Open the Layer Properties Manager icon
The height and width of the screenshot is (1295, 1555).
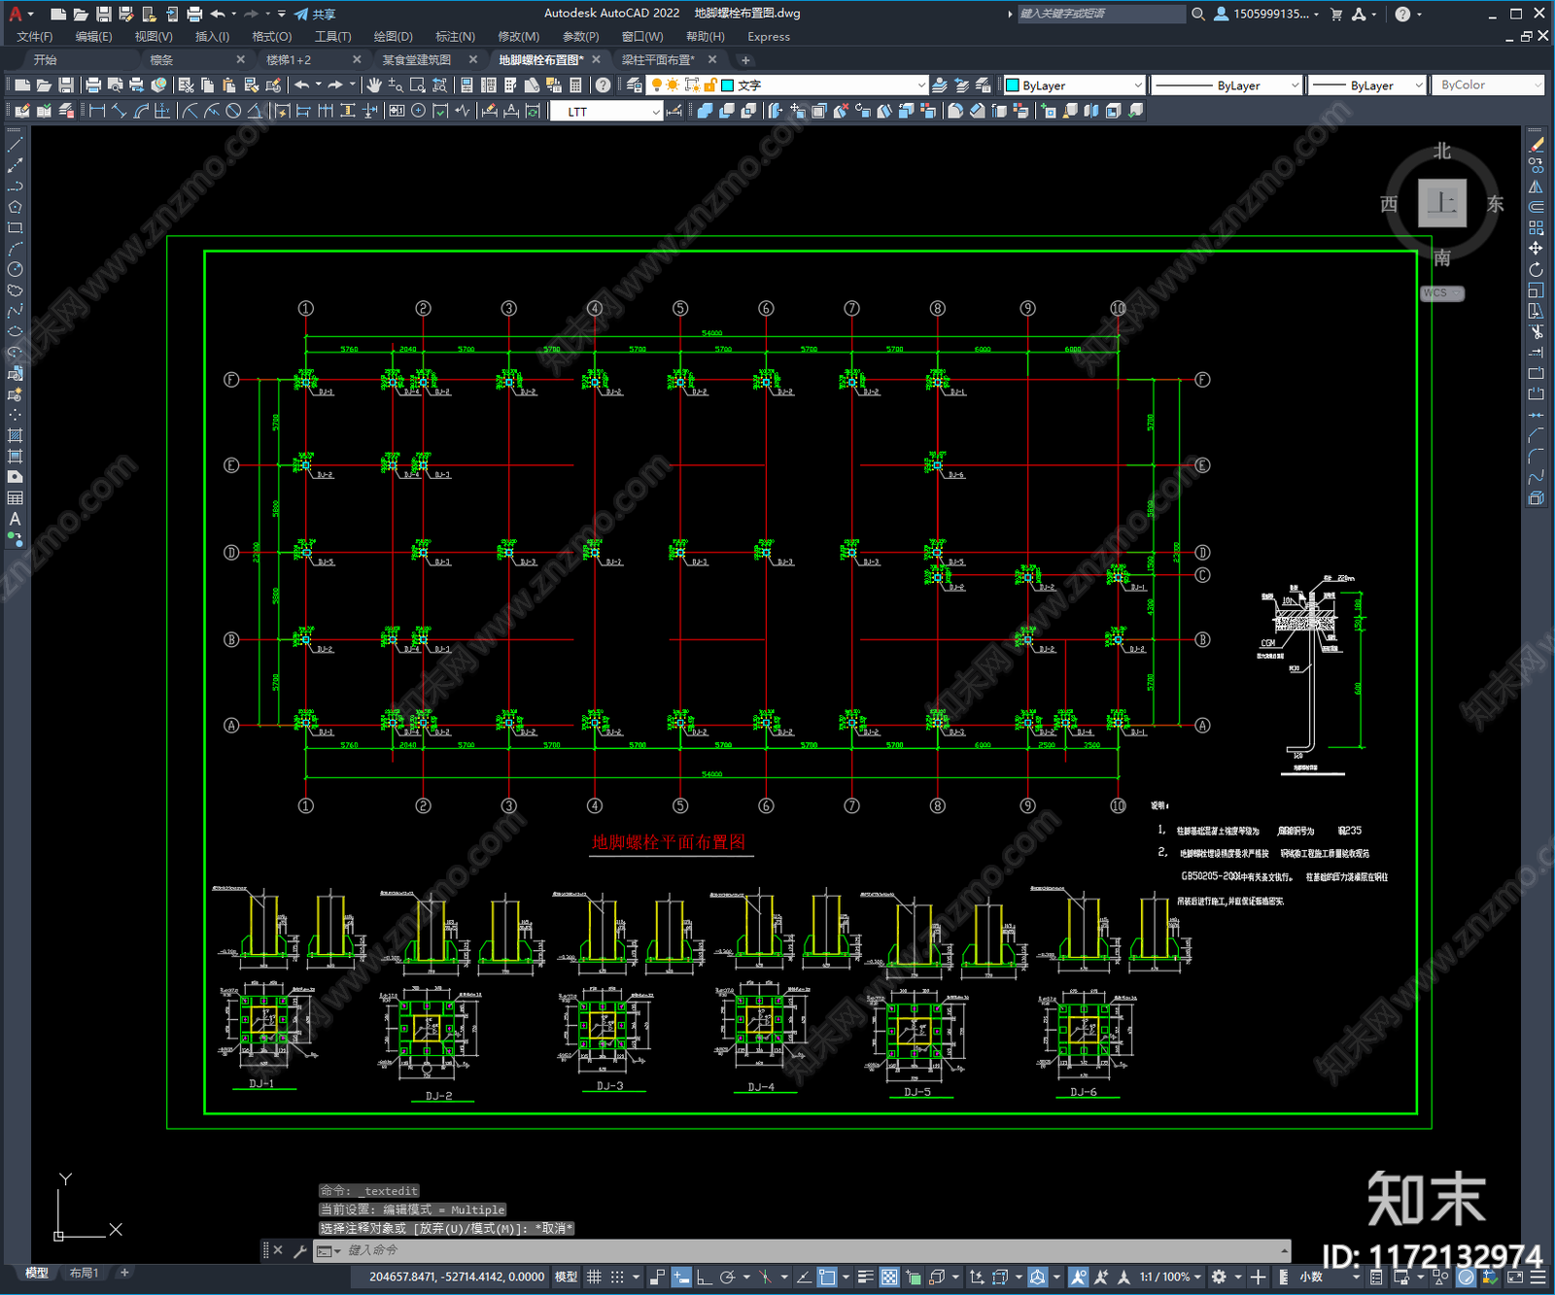[635, 85]
